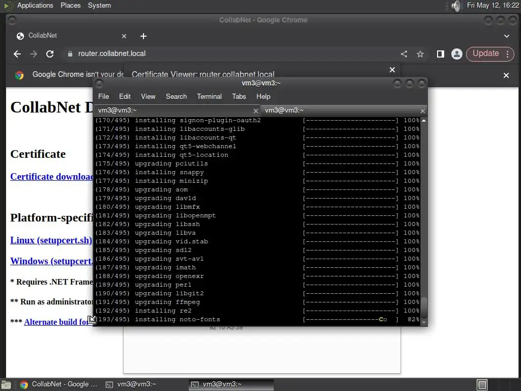Open the terminal Tabs menu

point(239,96)
